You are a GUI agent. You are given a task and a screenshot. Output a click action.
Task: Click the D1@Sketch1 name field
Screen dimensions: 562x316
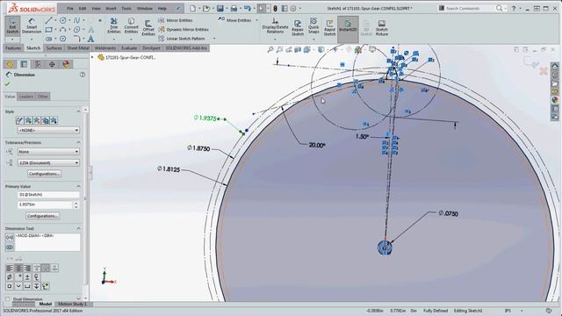tap(48, 195)
